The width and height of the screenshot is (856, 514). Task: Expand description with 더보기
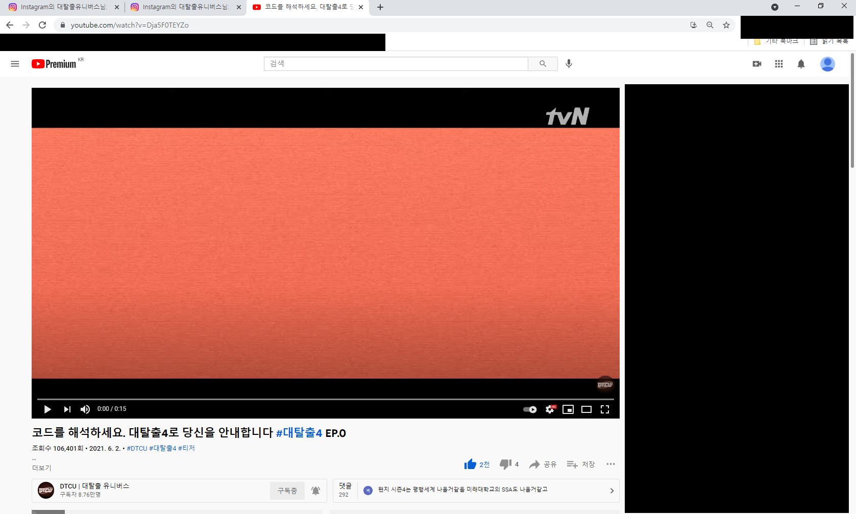(x=42, y=468)
